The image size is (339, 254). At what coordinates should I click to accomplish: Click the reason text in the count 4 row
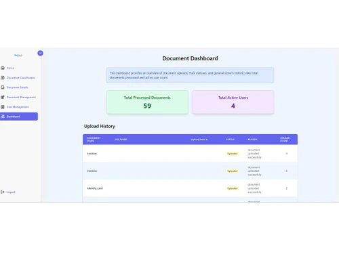[254, 154]
